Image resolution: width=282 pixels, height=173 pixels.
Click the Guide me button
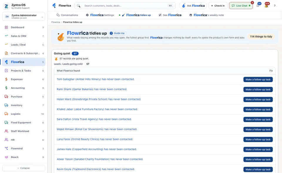117,33
